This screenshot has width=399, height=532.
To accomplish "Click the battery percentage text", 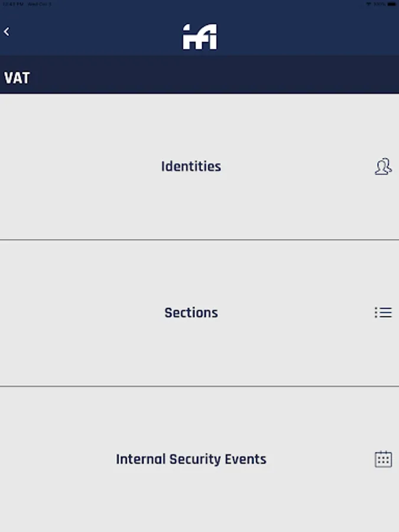I will pyautogui.click(x=379, y=4).
